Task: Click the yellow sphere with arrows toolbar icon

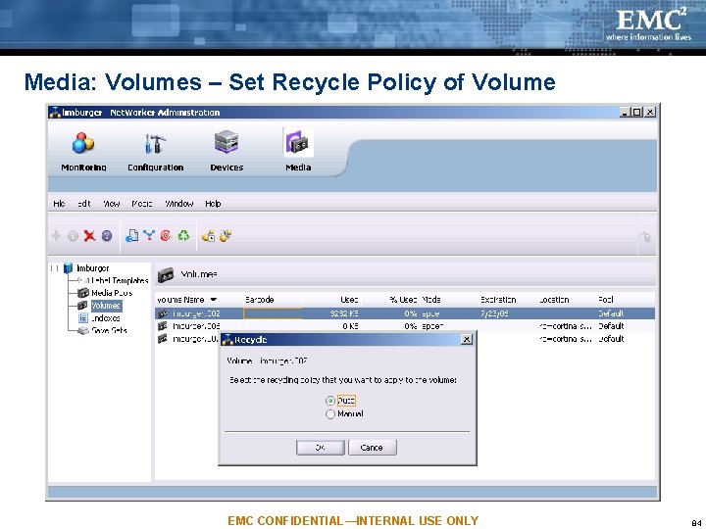Action: pyautogui.click(x=226, y=235)
